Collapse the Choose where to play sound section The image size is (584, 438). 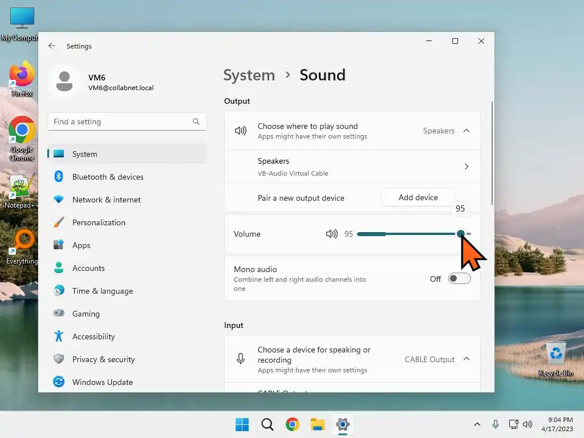467,131
